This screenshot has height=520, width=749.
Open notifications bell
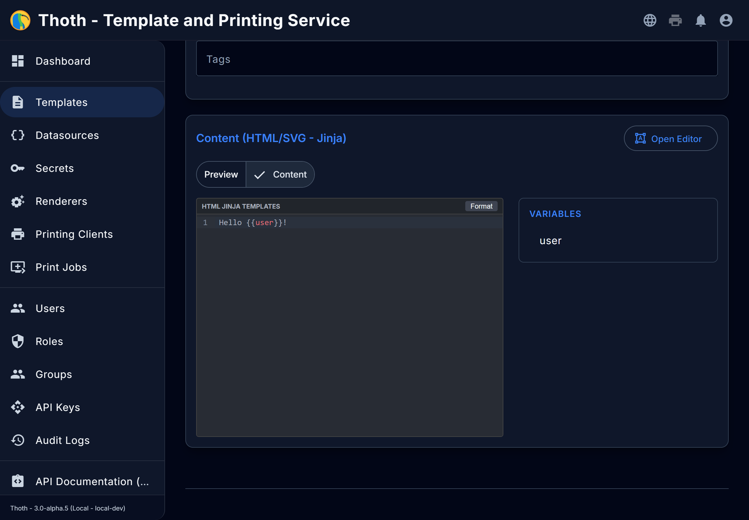click(x=700, y=20)
